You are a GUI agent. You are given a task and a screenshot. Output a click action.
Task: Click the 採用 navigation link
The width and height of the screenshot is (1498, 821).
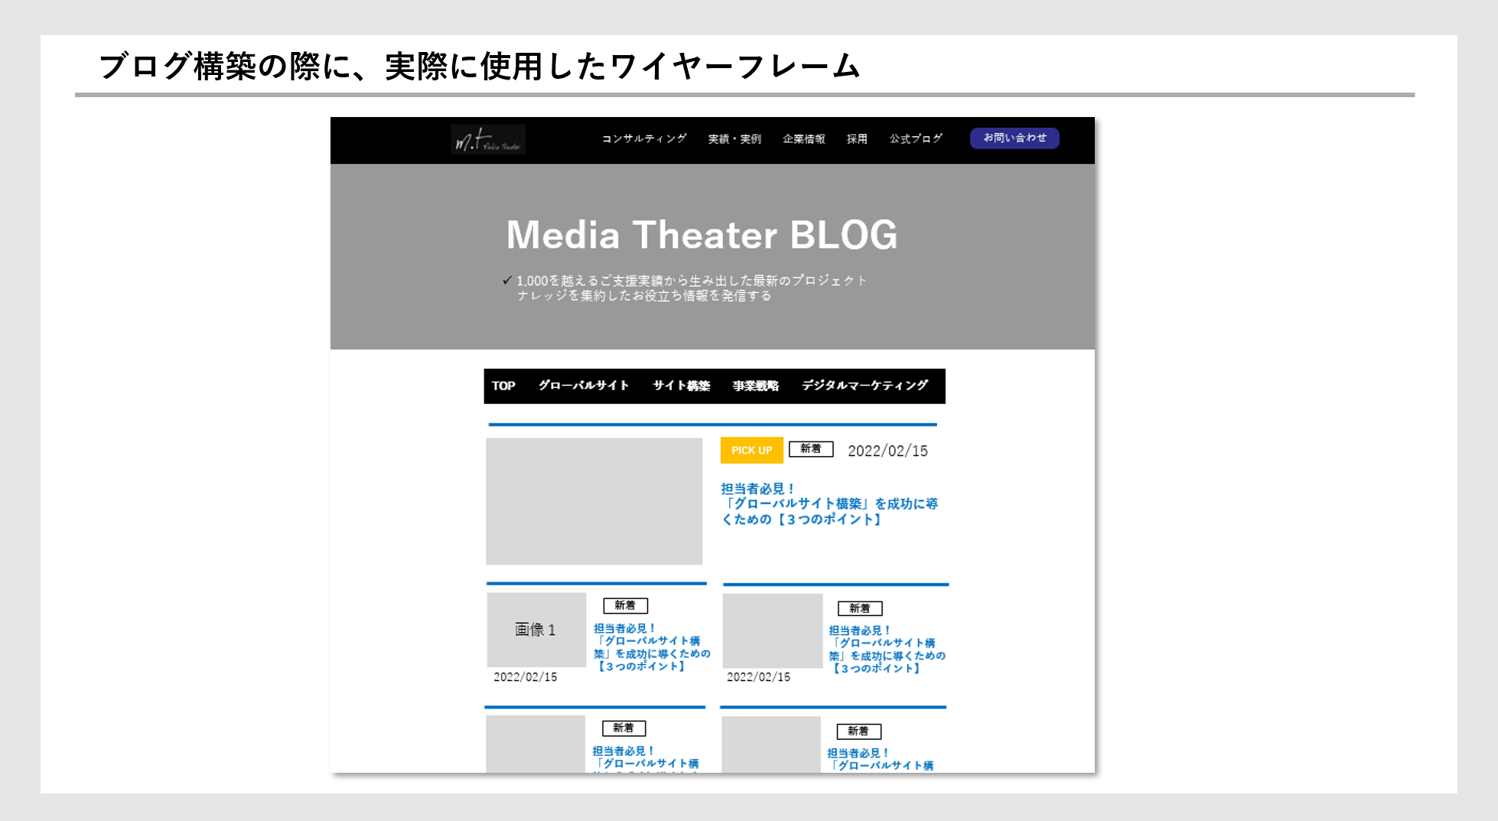pos(857,138)
